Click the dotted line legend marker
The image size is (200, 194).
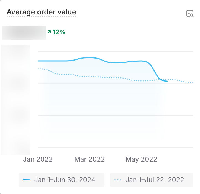[118, 180]
